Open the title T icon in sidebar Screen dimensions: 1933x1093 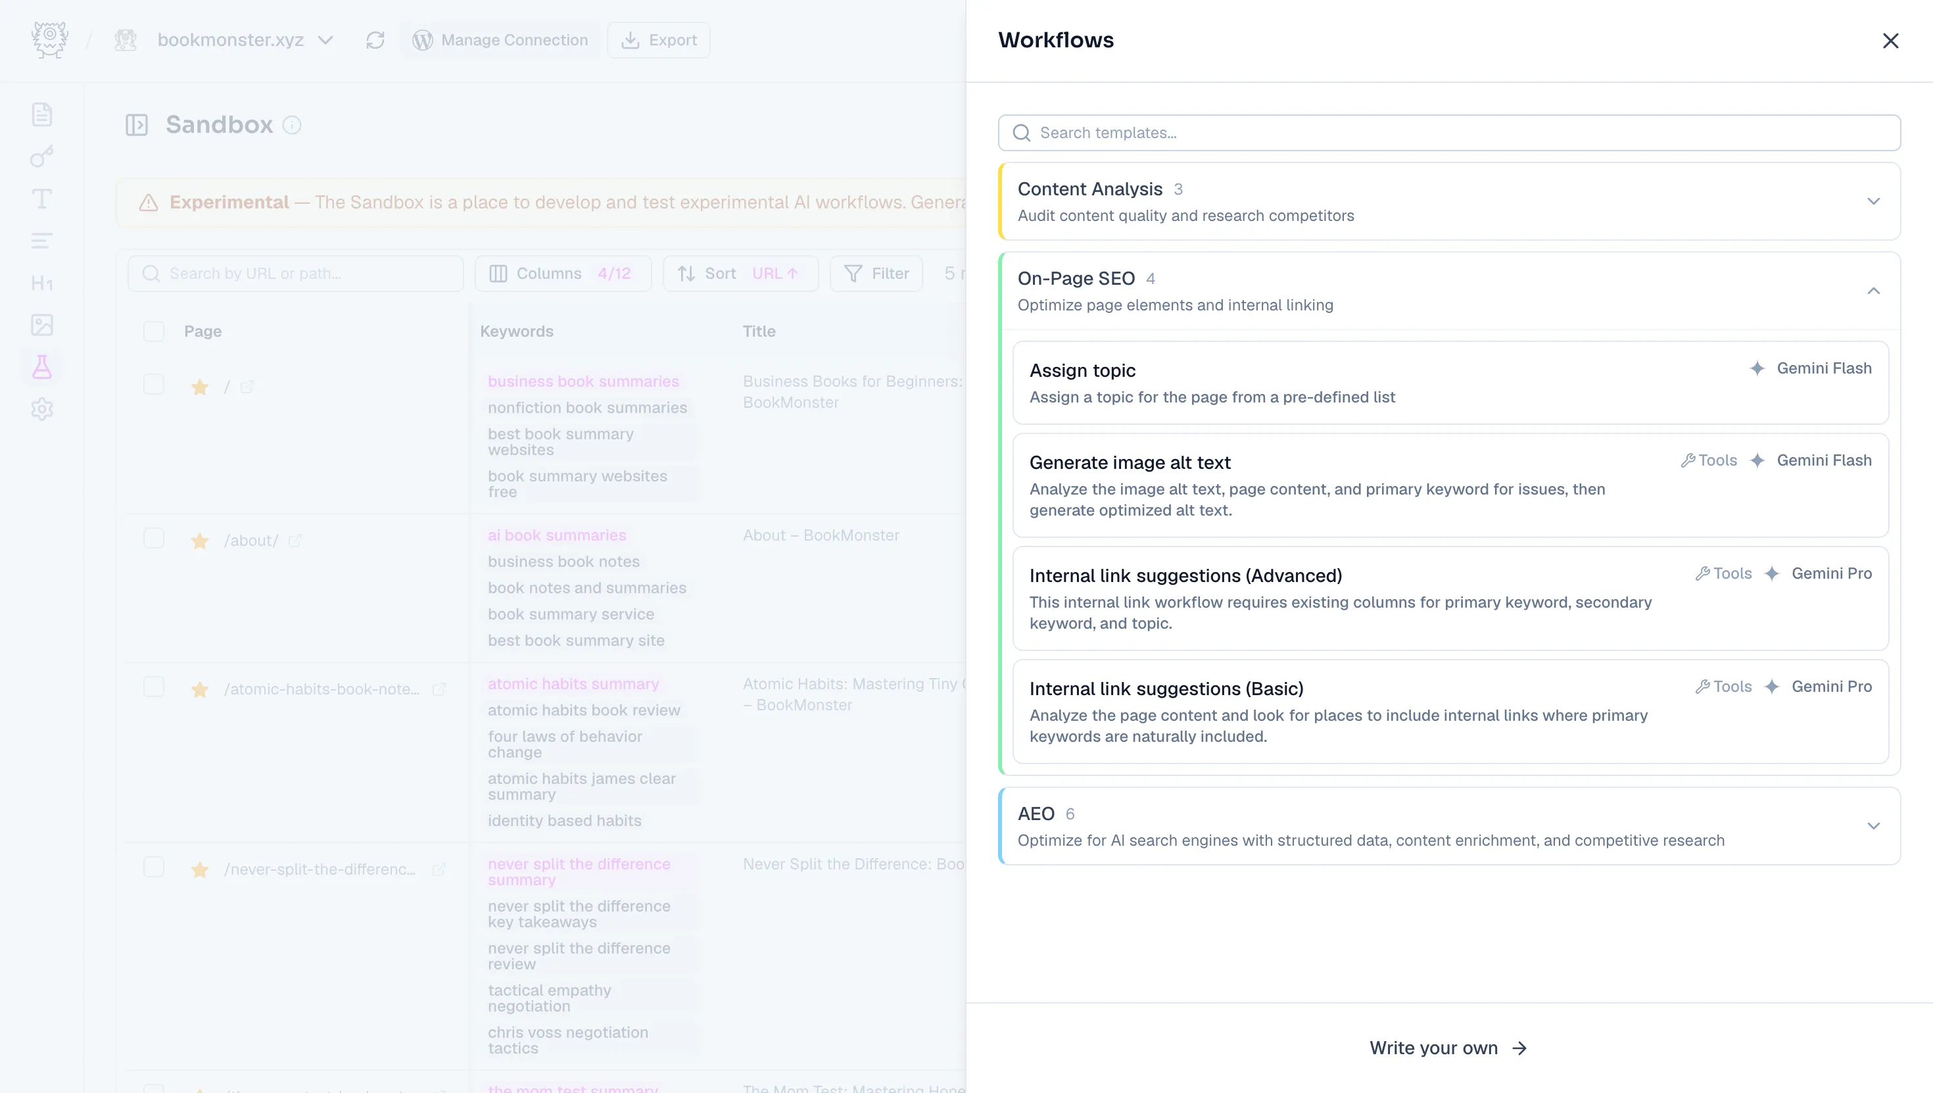tap(42, 199)
